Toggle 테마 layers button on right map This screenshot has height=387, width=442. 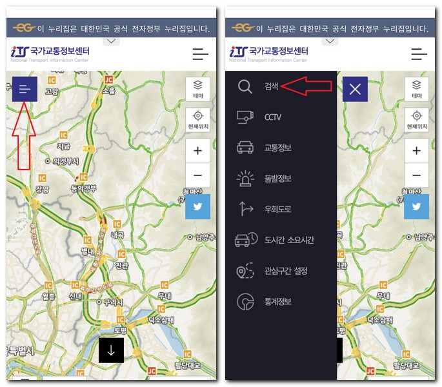(416, 89)
